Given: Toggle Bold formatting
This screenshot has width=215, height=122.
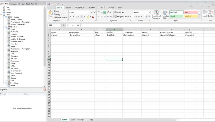Looking at the screenshot, I should click(x=70, y=17).
